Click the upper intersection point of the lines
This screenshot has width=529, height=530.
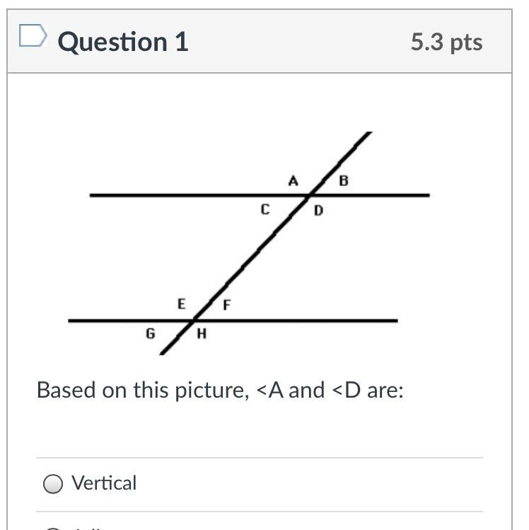(311, 195)
